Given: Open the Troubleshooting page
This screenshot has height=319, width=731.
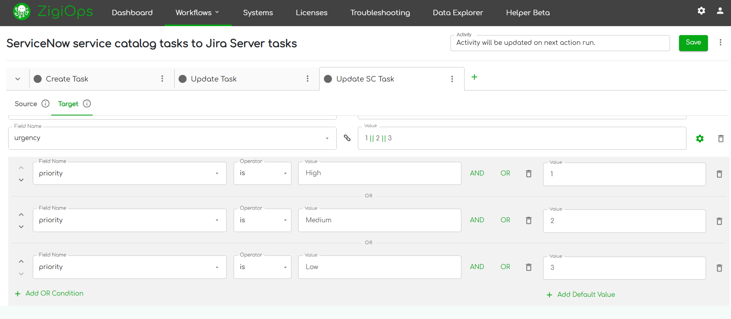Looking at the screenshot, I should (380, 12).
